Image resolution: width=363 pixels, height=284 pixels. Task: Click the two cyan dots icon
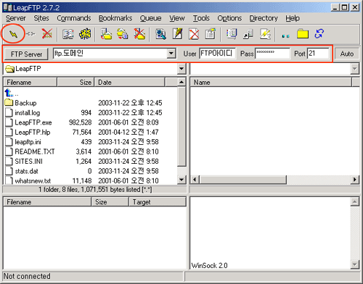pos(286,36)
